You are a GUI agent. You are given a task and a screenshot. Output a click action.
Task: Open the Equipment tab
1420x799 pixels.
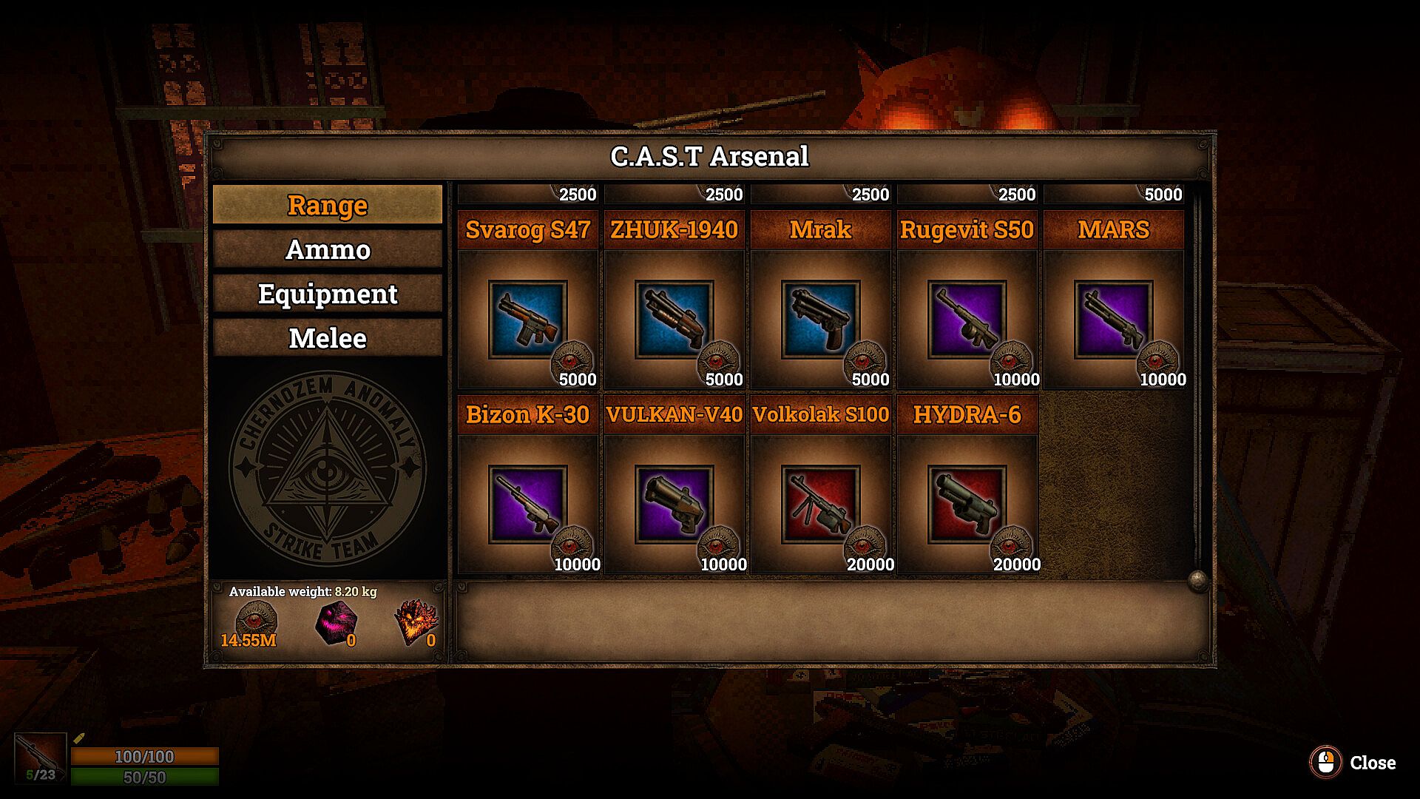[328, 294]
